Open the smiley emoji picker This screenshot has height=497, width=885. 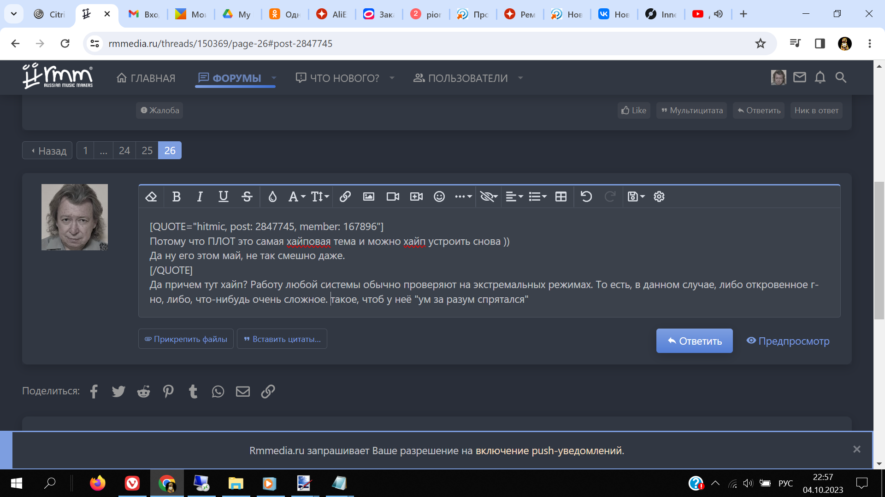(x=439, y=197)
